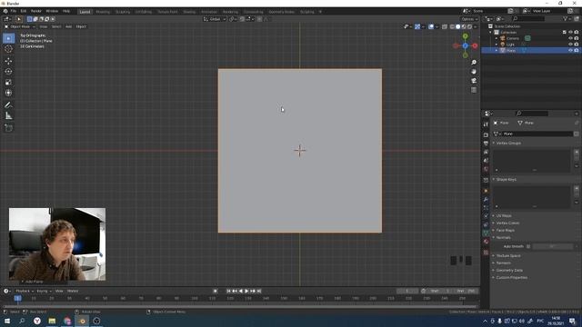Click the green Y axis gizmo ball

(465, 36)
